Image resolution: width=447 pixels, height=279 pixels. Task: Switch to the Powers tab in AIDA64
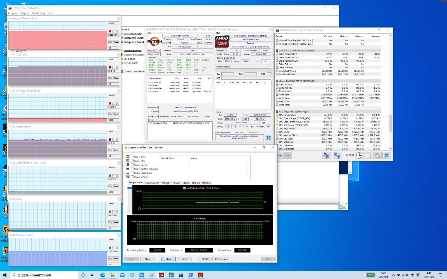pos(176,183)
